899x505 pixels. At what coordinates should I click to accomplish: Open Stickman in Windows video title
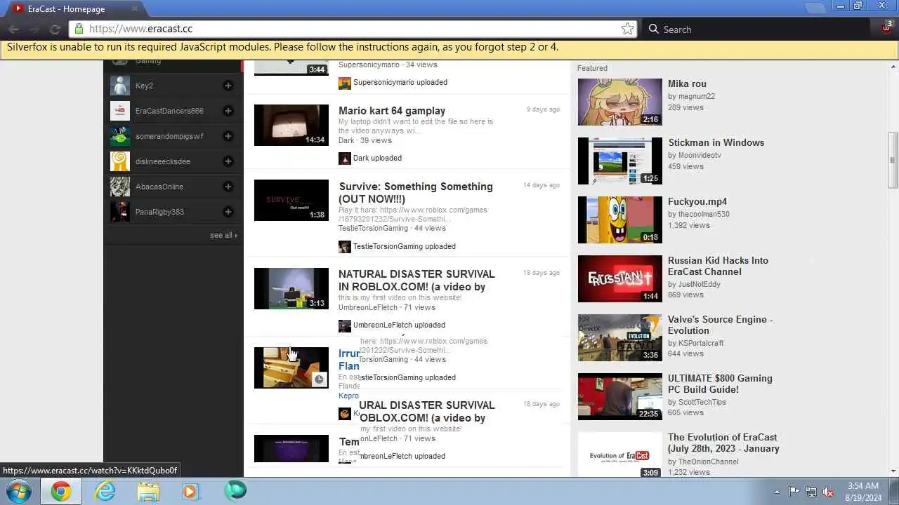[716, 142]
